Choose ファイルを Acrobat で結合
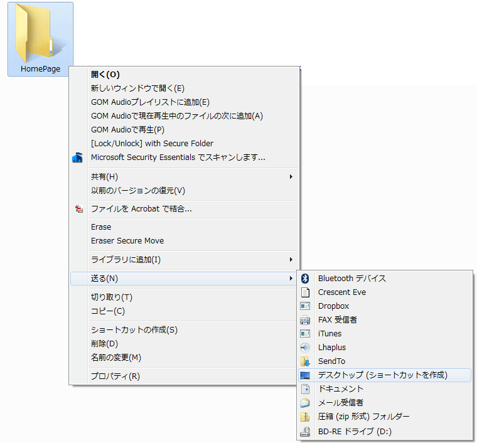 click(x=184, y=209)
